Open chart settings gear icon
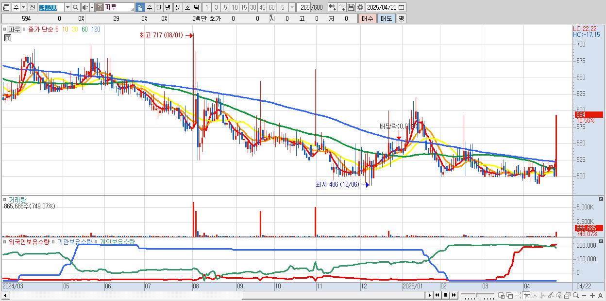 (x=360, y=7)
